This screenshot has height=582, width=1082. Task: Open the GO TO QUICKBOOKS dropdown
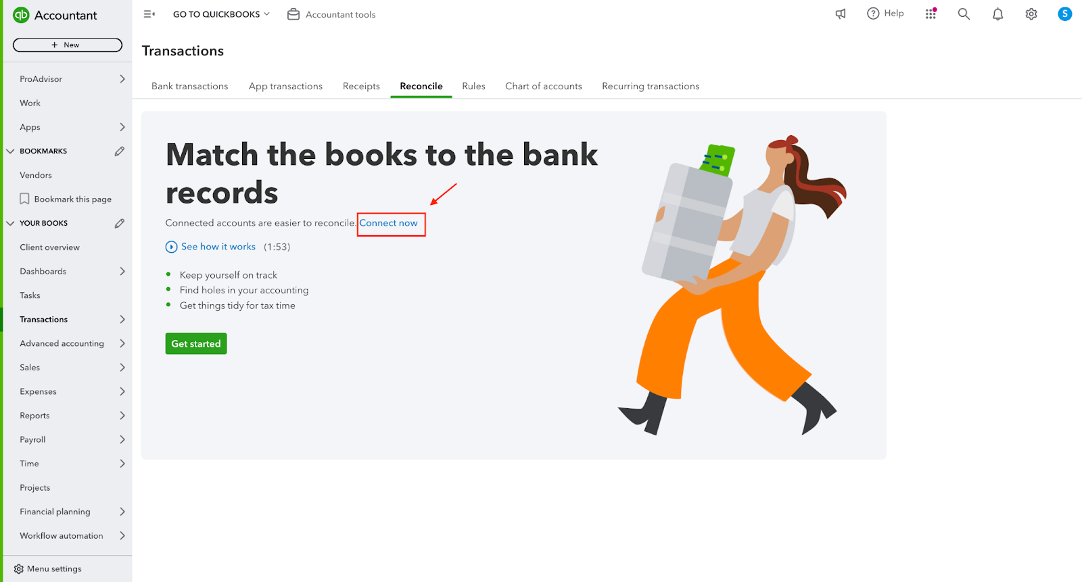[221, 14]
